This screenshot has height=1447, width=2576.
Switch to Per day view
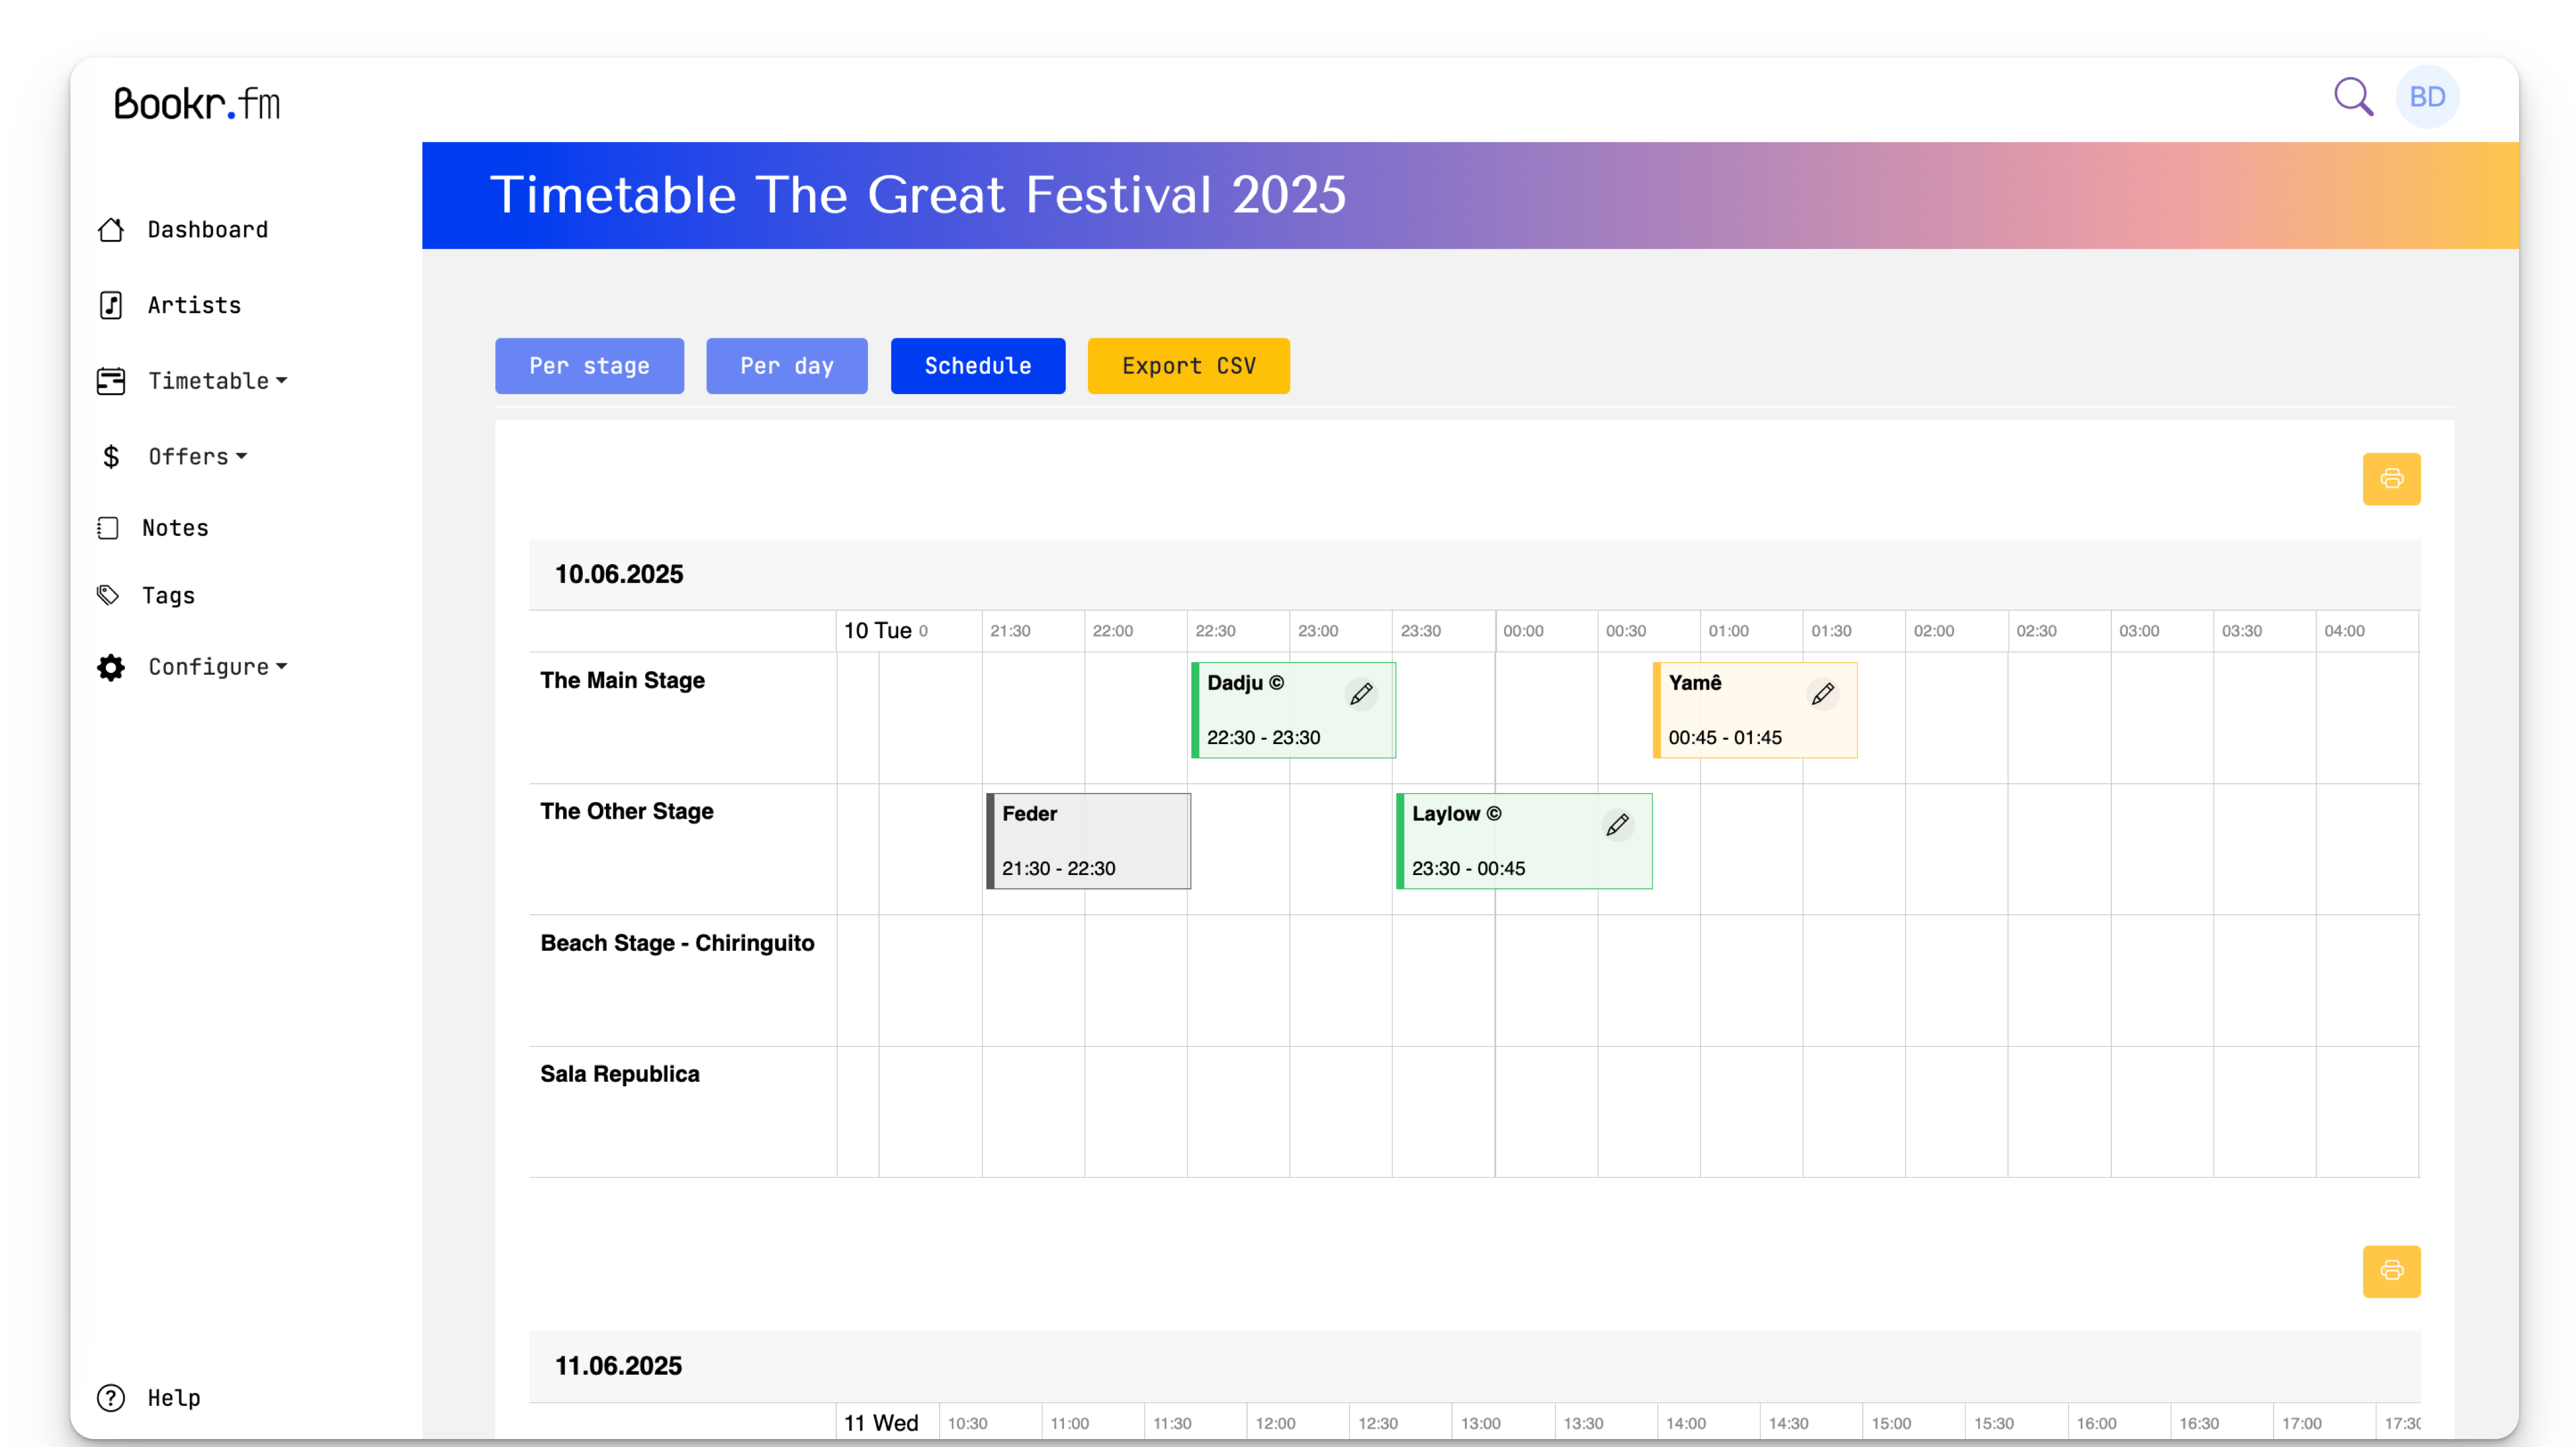pos(786,366)
